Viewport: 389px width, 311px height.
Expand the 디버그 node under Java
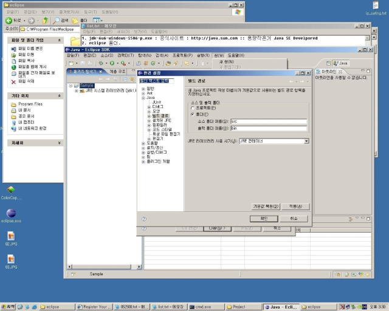tap(149, 107)
